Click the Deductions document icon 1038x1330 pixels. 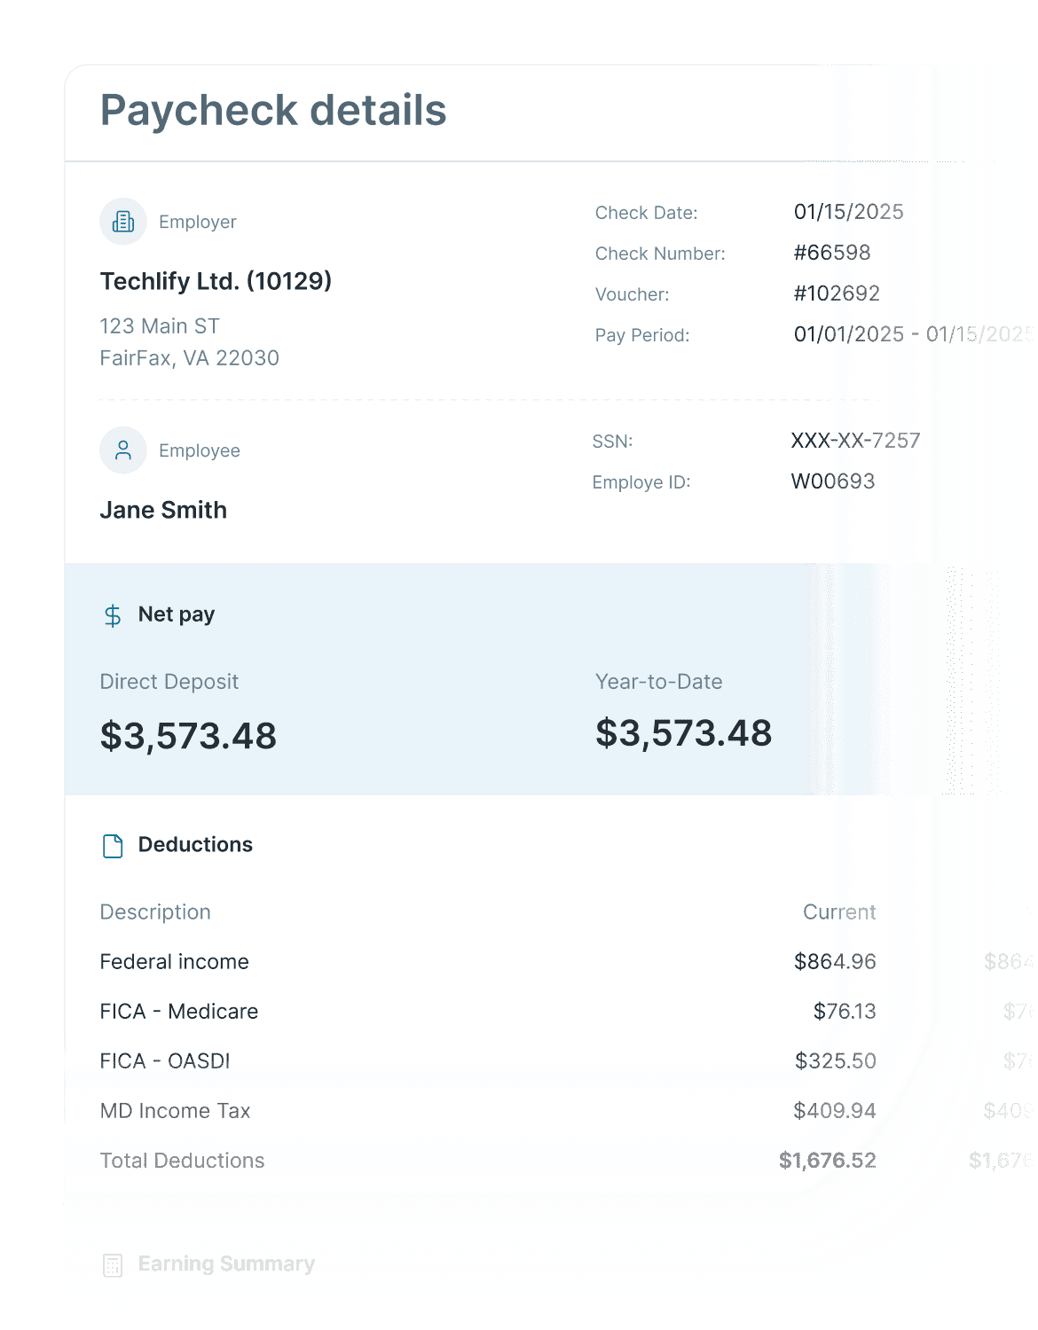tap(113, 846)
